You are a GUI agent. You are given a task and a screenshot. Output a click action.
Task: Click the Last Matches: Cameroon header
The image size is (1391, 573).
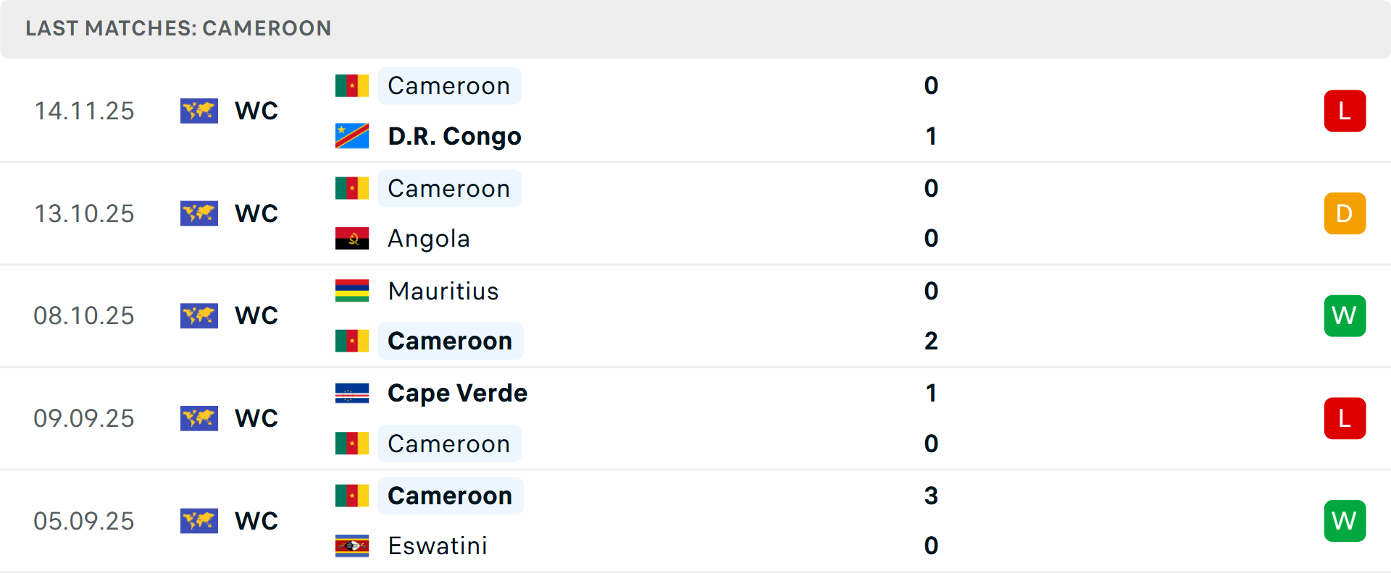[178, 28]
